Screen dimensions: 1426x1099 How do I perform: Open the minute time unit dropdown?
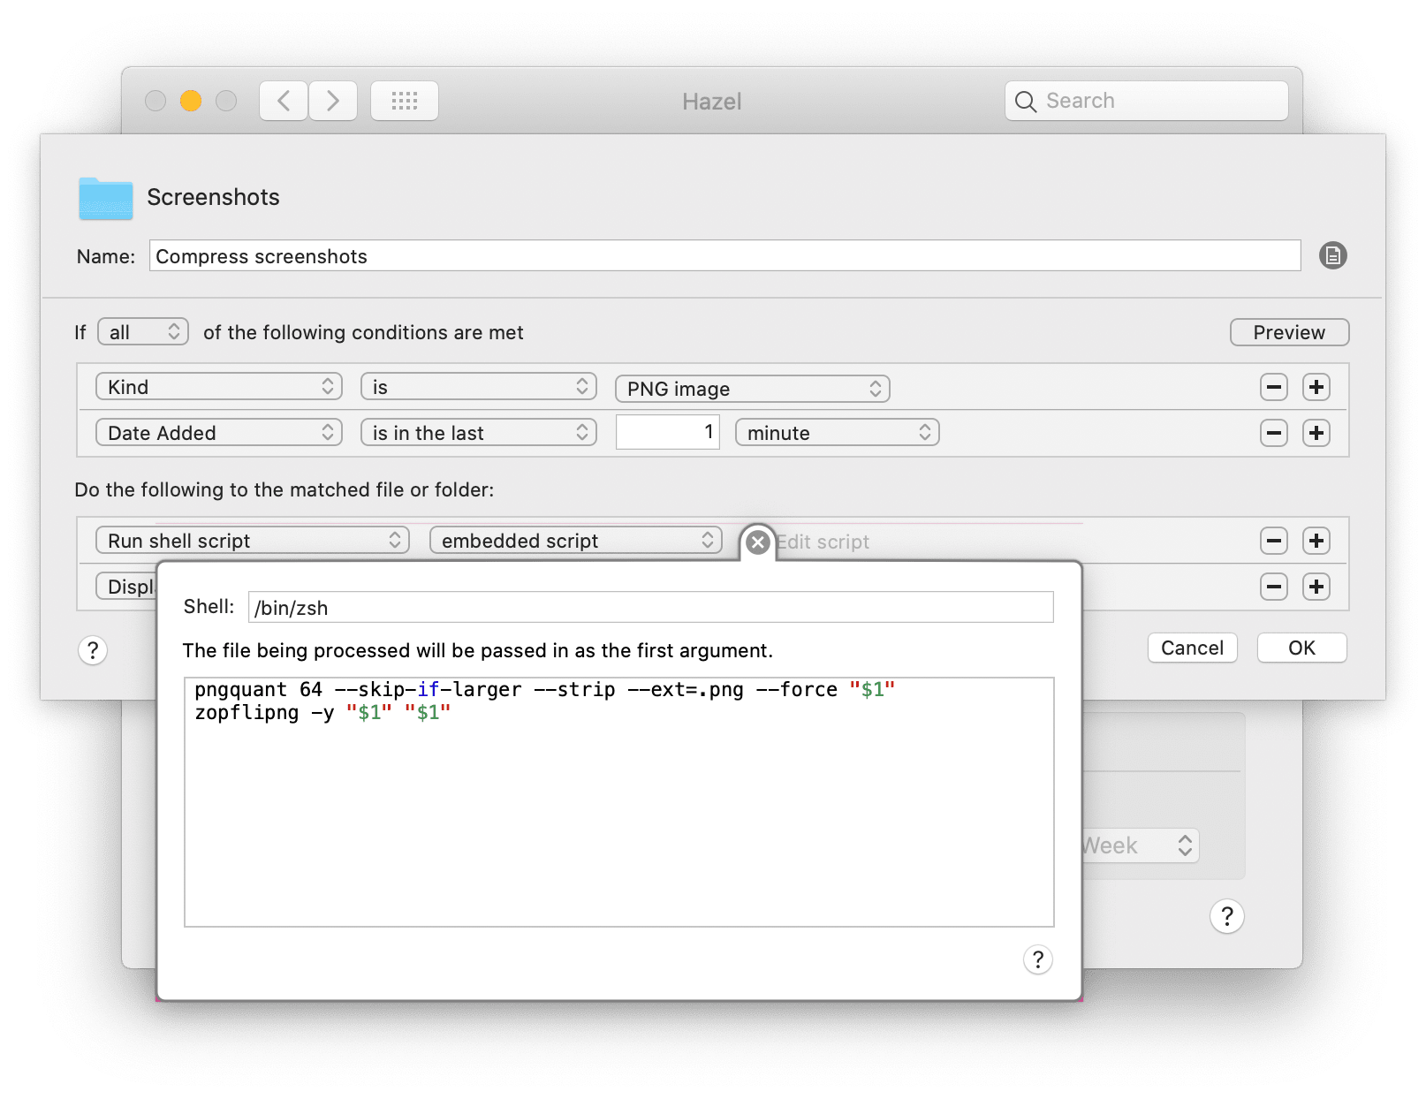pos(837,433)
